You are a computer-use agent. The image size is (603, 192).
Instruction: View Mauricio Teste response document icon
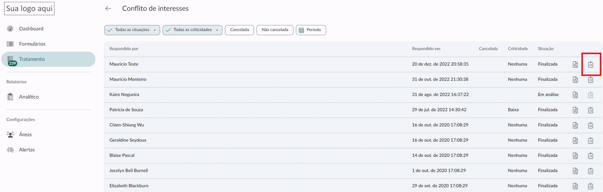click(575, 65)
